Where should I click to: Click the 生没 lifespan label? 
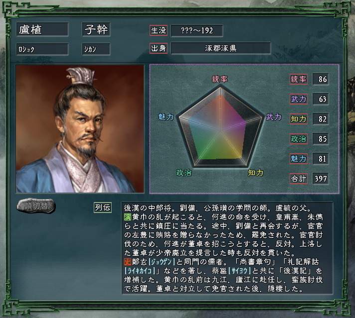(159, 30)
